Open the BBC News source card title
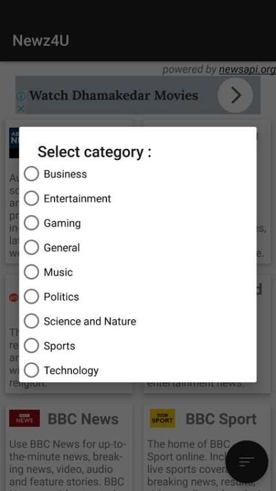Image resolution: width=276 pixels, height=491 pixels. 83,419
